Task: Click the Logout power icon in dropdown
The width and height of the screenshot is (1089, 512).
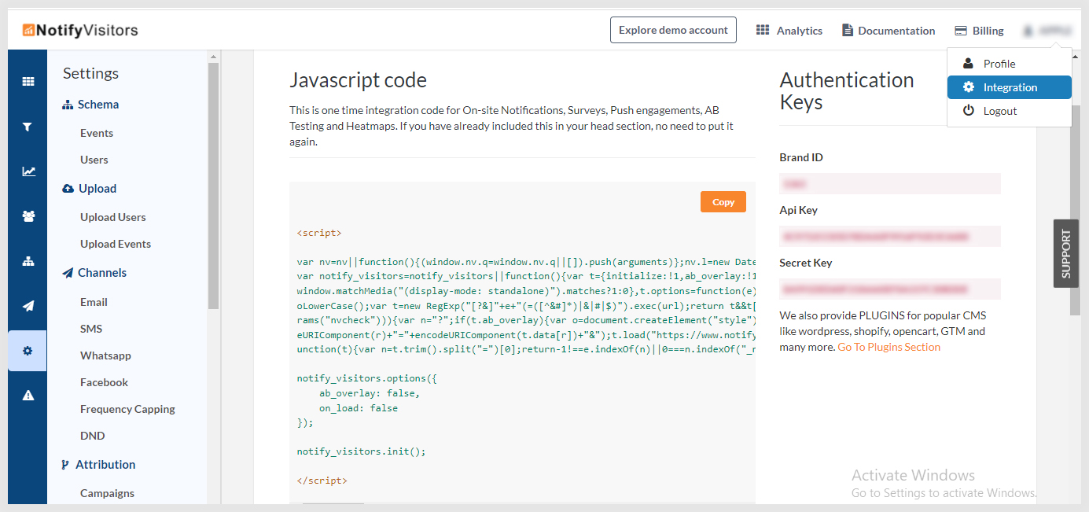Action: [x=969, y=111]
